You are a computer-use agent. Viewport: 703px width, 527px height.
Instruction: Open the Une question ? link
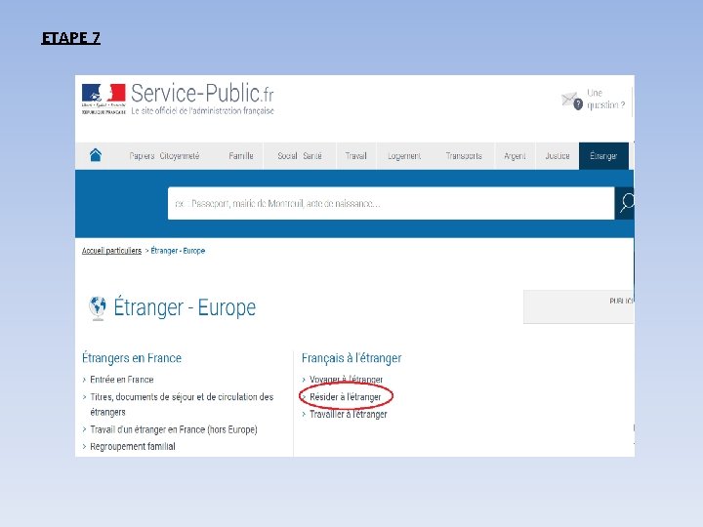click(x=605, y=99)
